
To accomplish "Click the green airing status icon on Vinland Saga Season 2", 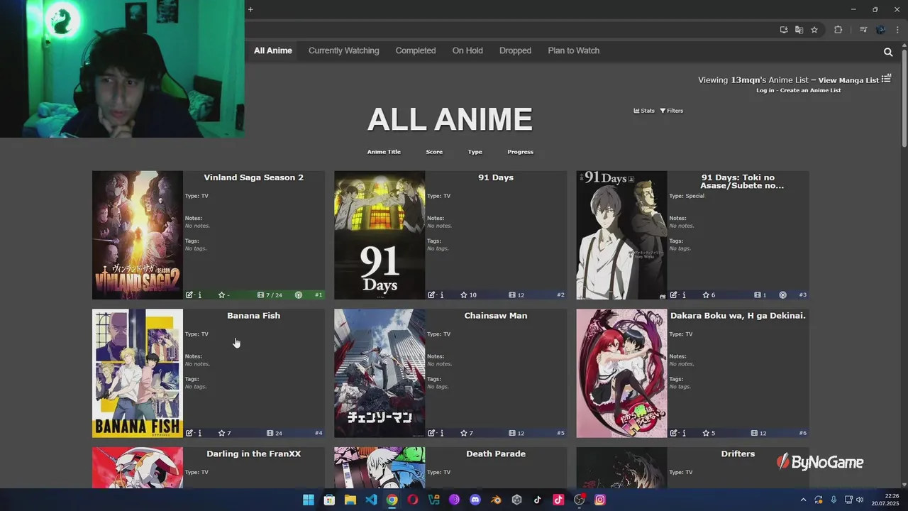I will (299, 295).
